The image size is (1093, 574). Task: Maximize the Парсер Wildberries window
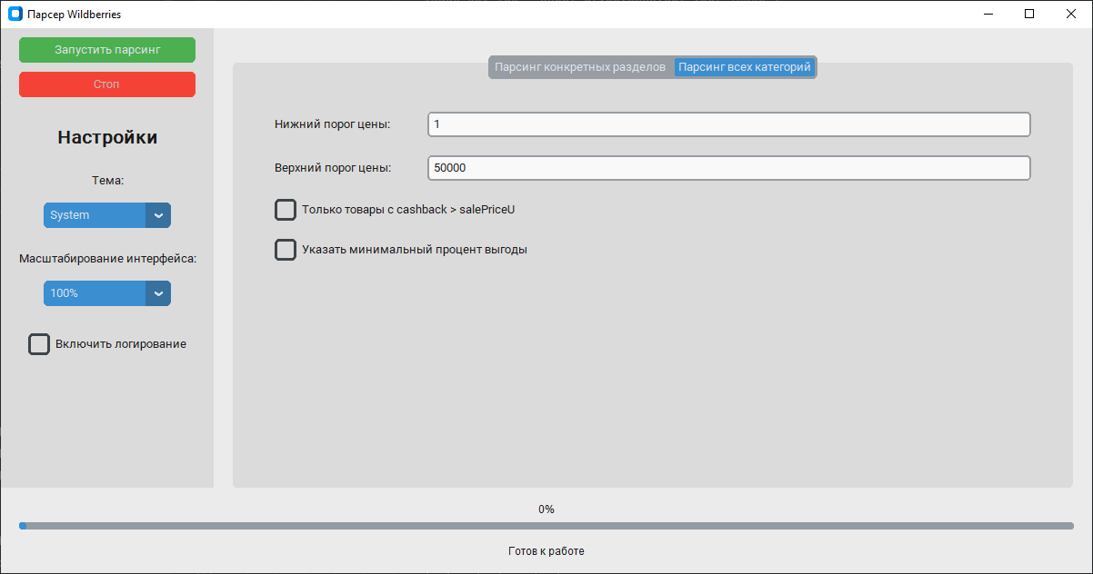click(1029, 15)
